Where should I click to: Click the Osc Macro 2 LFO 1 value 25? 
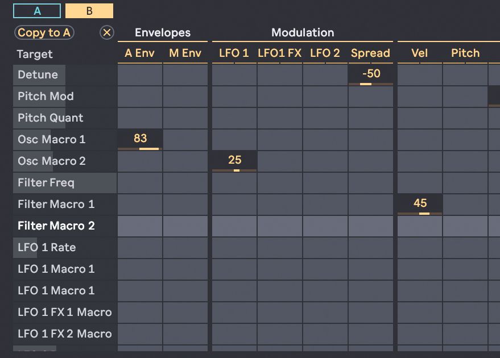coord(234,161)
